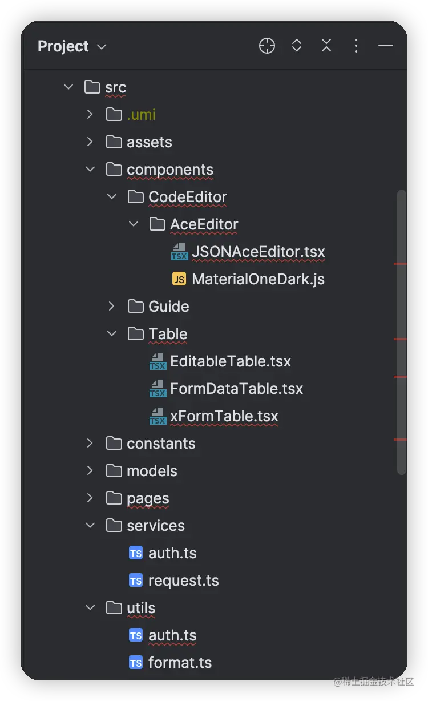Open the Project panel options menu
428x701 pixels.
(x=356, y=46)
